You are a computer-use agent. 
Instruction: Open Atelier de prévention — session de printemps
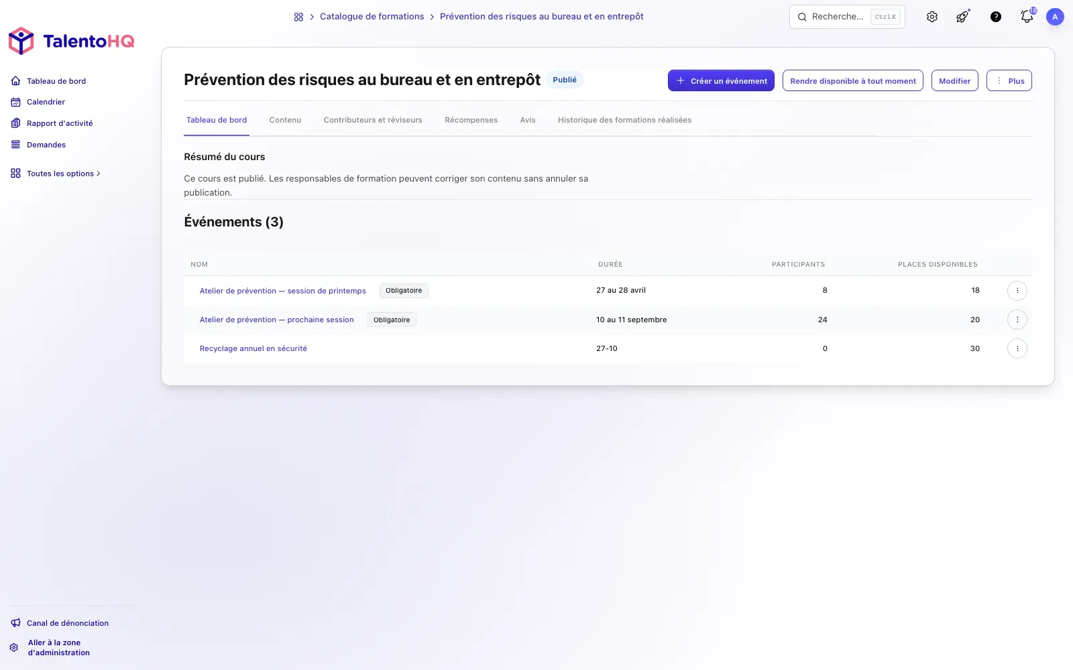point(283,291)
